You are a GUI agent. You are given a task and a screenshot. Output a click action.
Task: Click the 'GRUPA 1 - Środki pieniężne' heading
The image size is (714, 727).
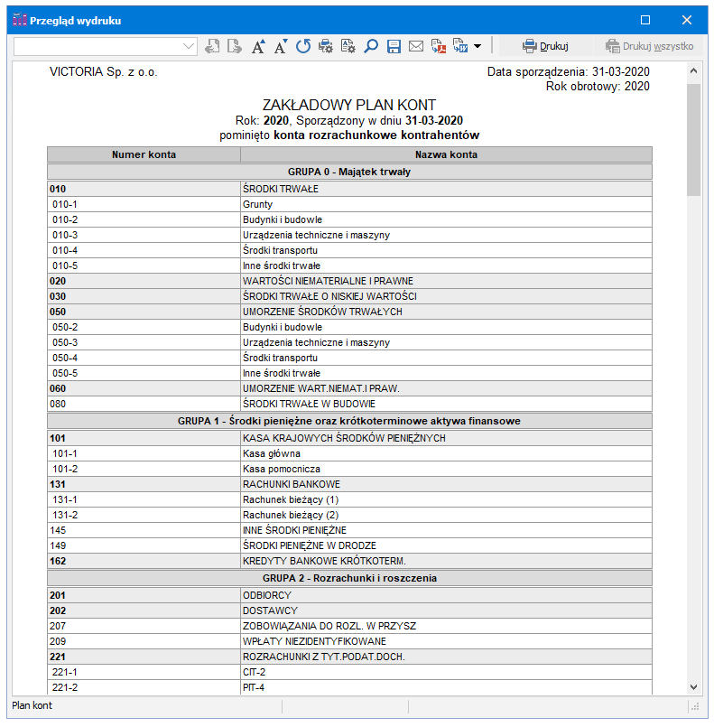(349, 421)
